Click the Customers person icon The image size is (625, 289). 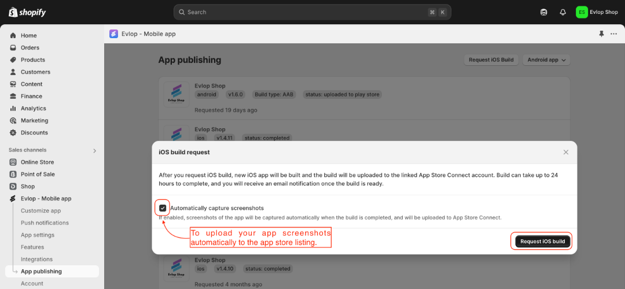tap(13, 72)
